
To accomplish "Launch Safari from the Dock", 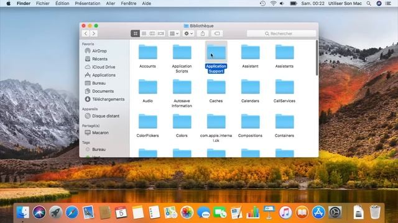I will (x=72, y=212).
